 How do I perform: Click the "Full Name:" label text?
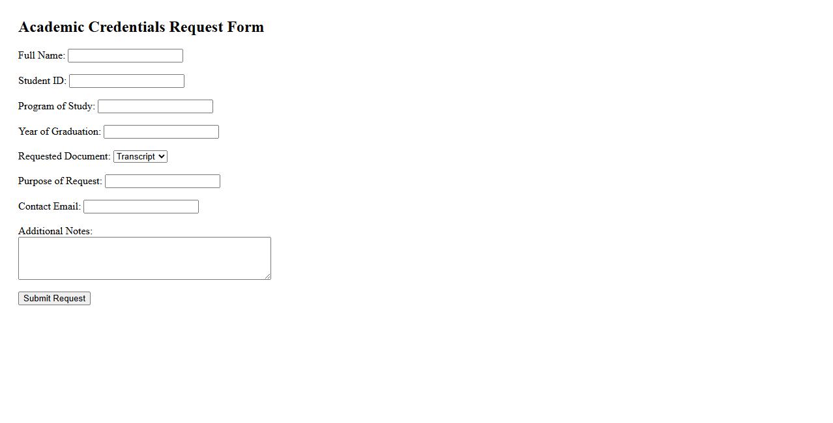42,56
